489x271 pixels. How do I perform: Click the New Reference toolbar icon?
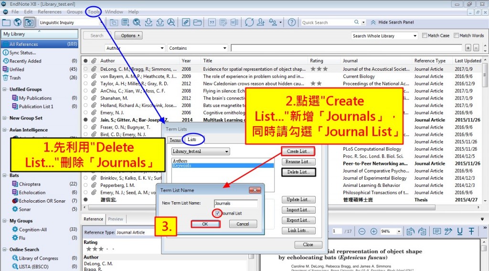click(126, 22)
